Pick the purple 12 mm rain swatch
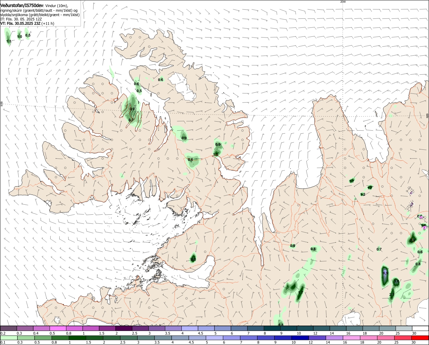The height and width of the screenshot is (345, 429). click(317, 338)
